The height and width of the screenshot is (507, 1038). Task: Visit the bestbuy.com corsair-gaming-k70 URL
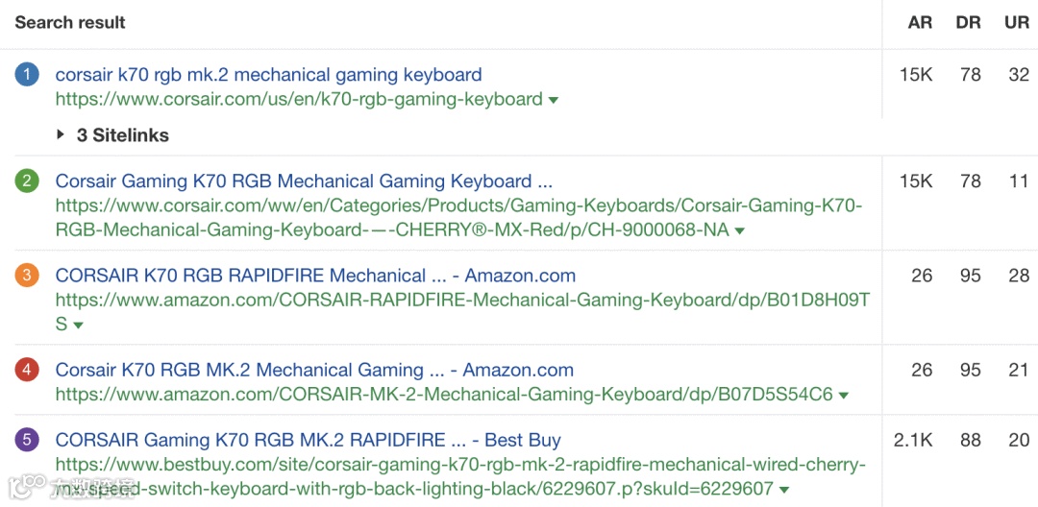[460, 477]
